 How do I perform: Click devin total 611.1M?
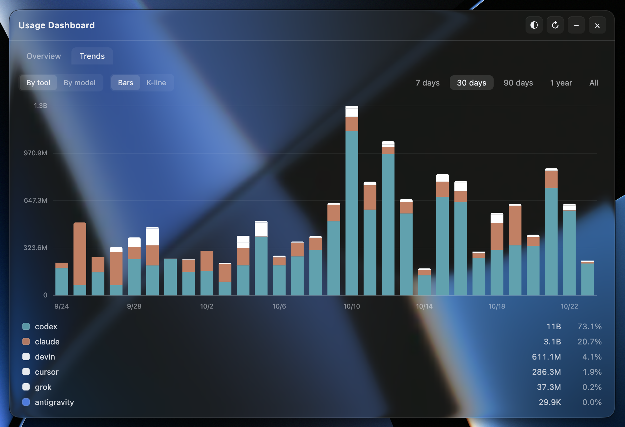click(546, 357)
